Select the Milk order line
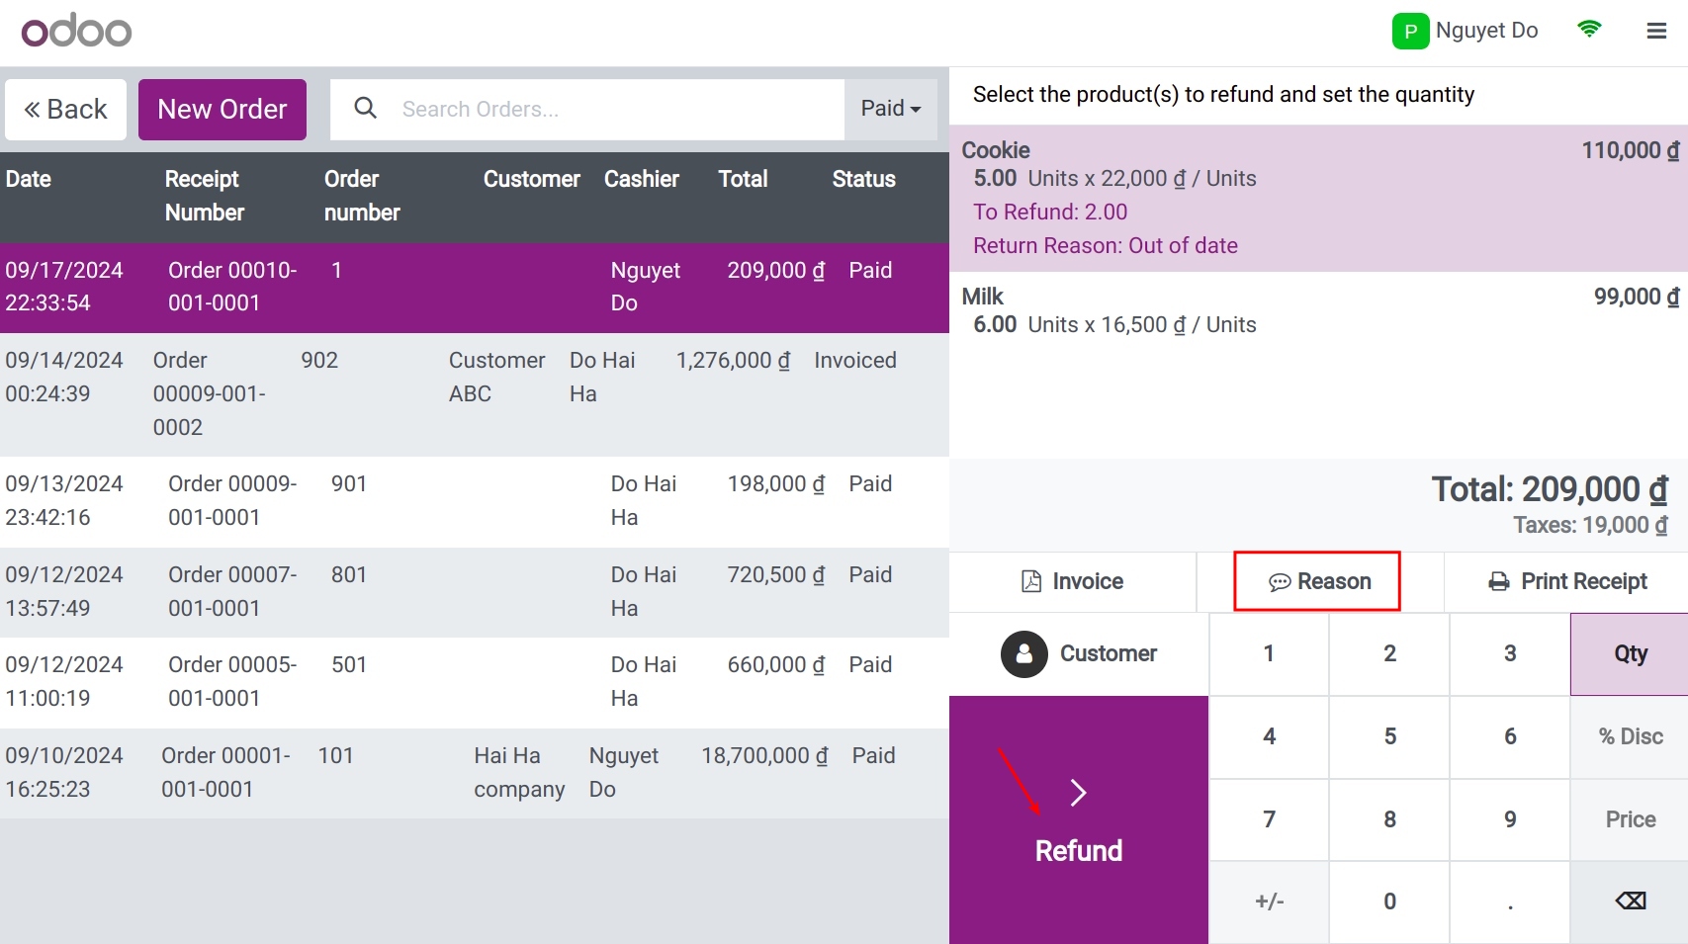This screenshot has width=1688, height=944. click(x=1318, y=310)
